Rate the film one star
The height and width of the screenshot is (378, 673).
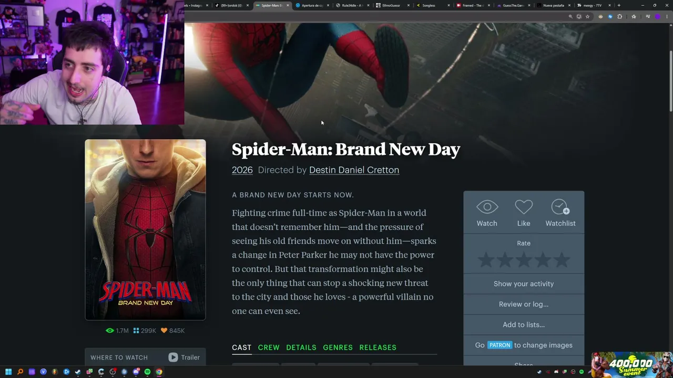486,259
